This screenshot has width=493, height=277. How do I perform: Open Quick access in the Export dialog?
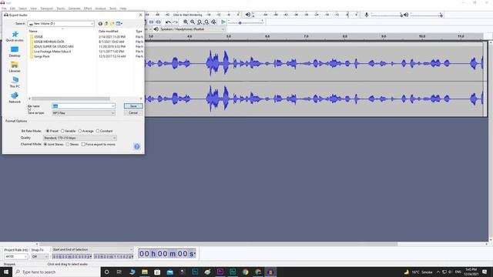point(15,36)
